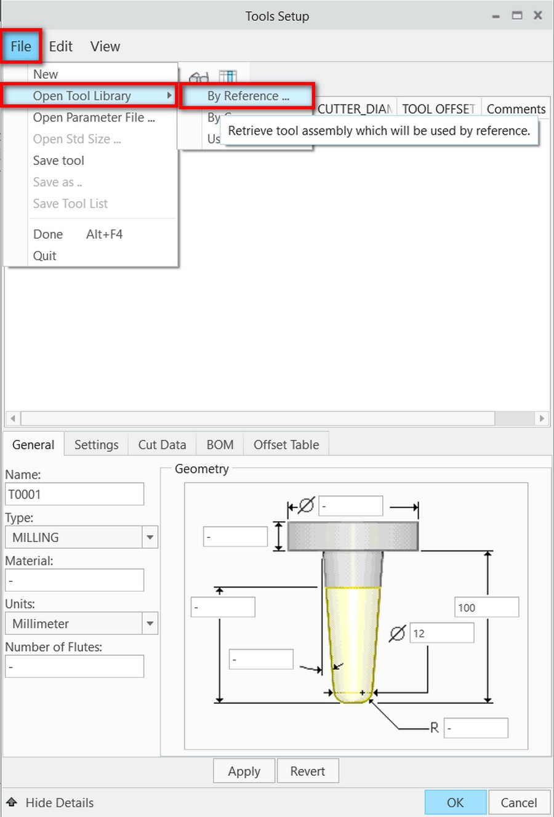Click the glasses tool-preview icon in toolbar
Image resolution: width=554 pixels, height=817 pixels.
tap(198, 77)
